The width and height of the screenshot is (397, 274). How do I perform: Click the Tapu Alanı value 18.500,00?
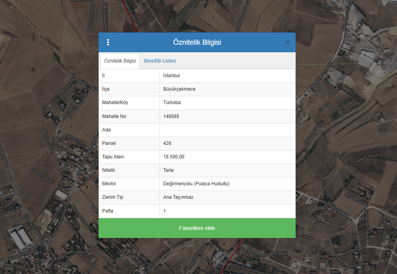[174, 157]
